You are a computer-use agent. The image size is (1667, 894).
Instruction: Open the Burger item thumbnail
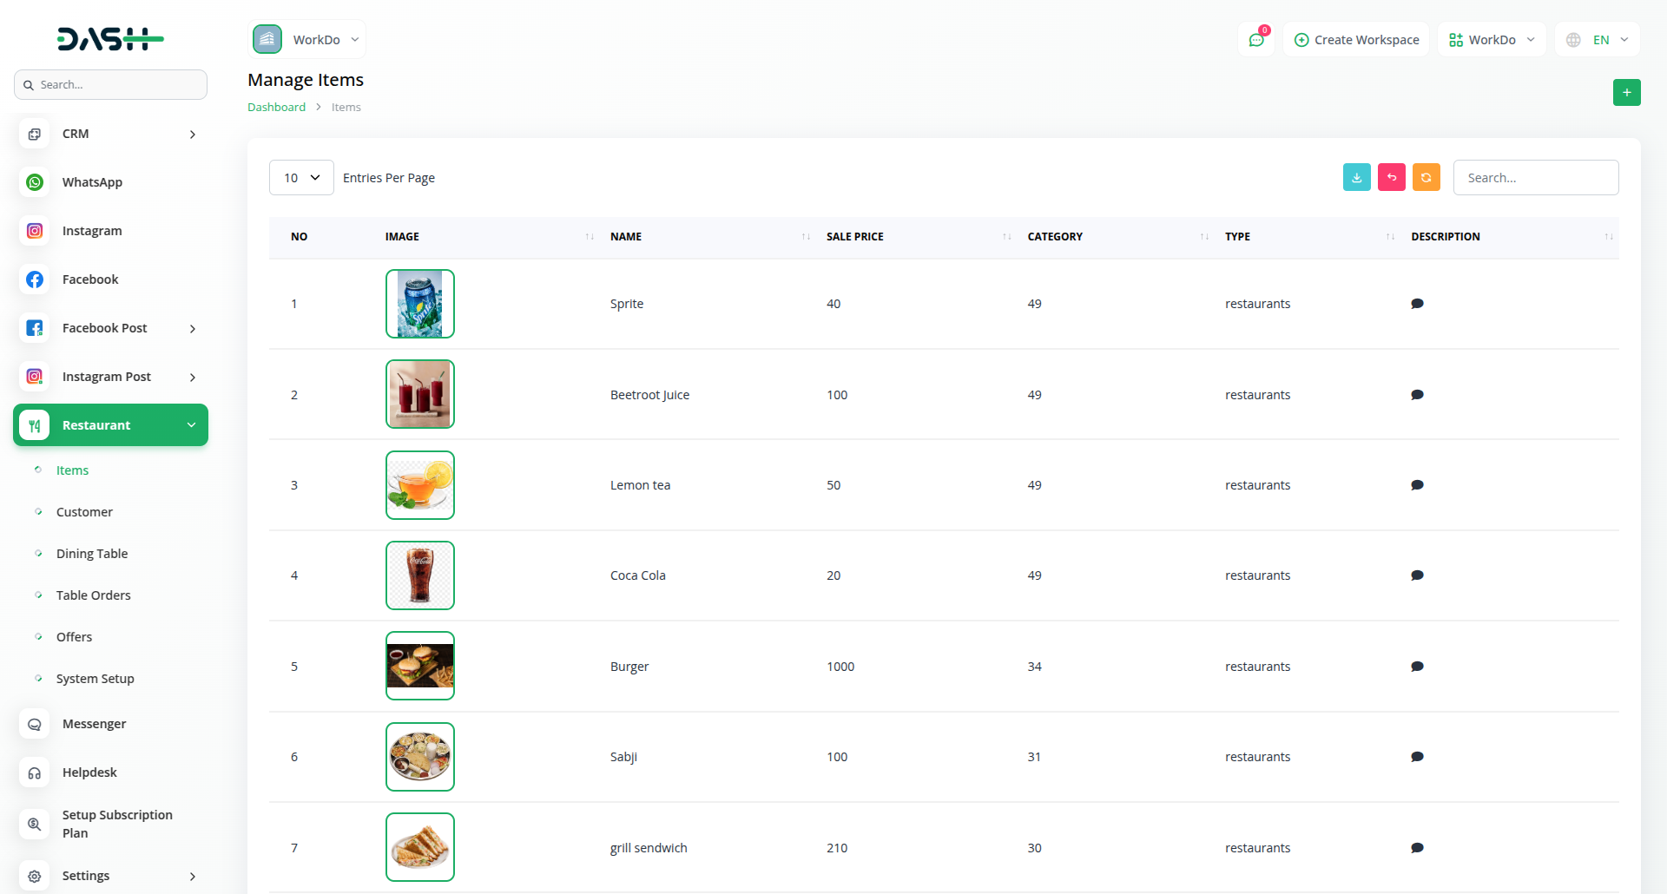[x=420, y=667]
